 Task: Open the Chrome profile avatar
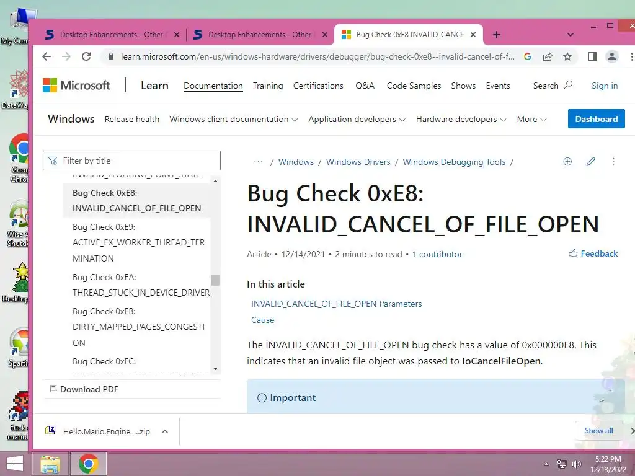(612, 56)
